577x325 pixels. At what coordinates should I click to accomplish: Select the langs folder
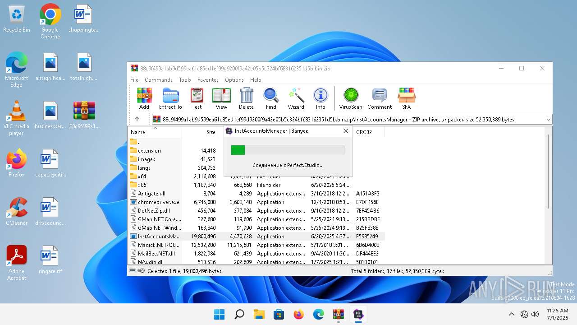point(257,167)
